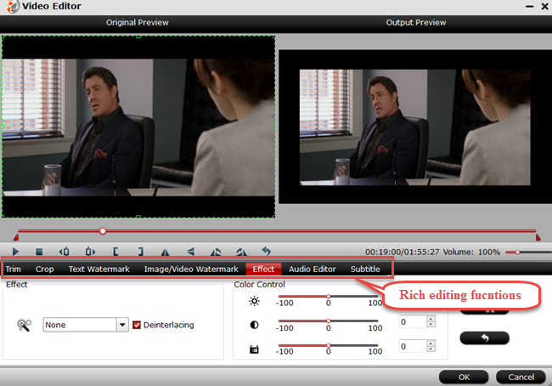Click the contrast slider handle
552x386 pixels.
pos(328,321)
